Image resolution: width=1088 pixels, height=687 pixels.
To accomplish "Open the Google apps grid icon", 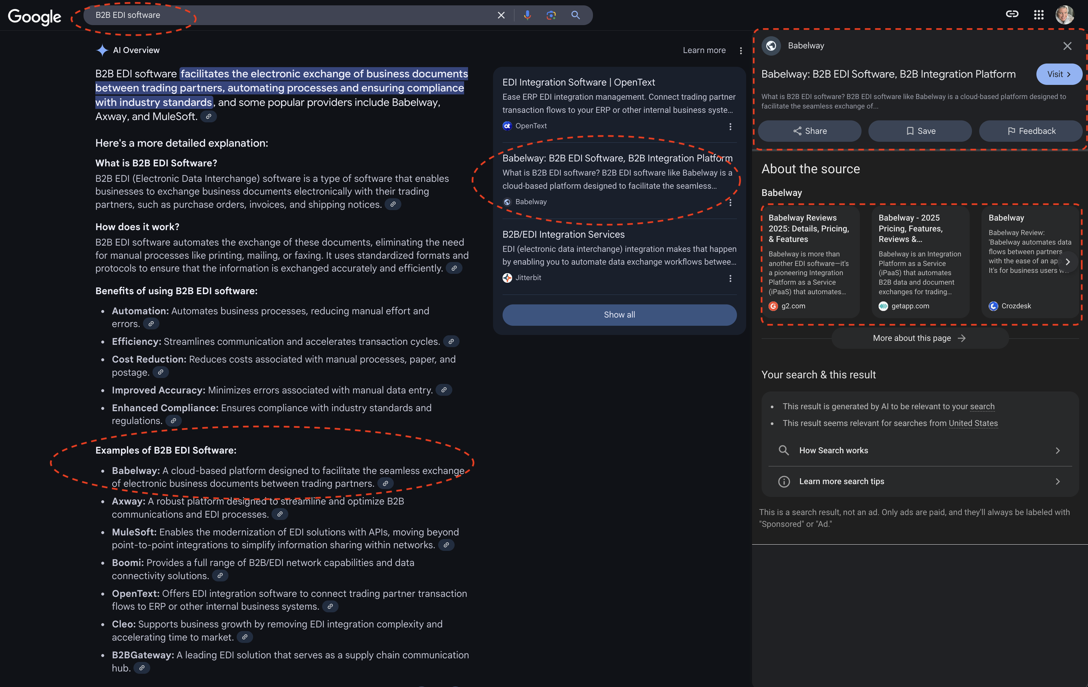I will [x=1038, y=14].
